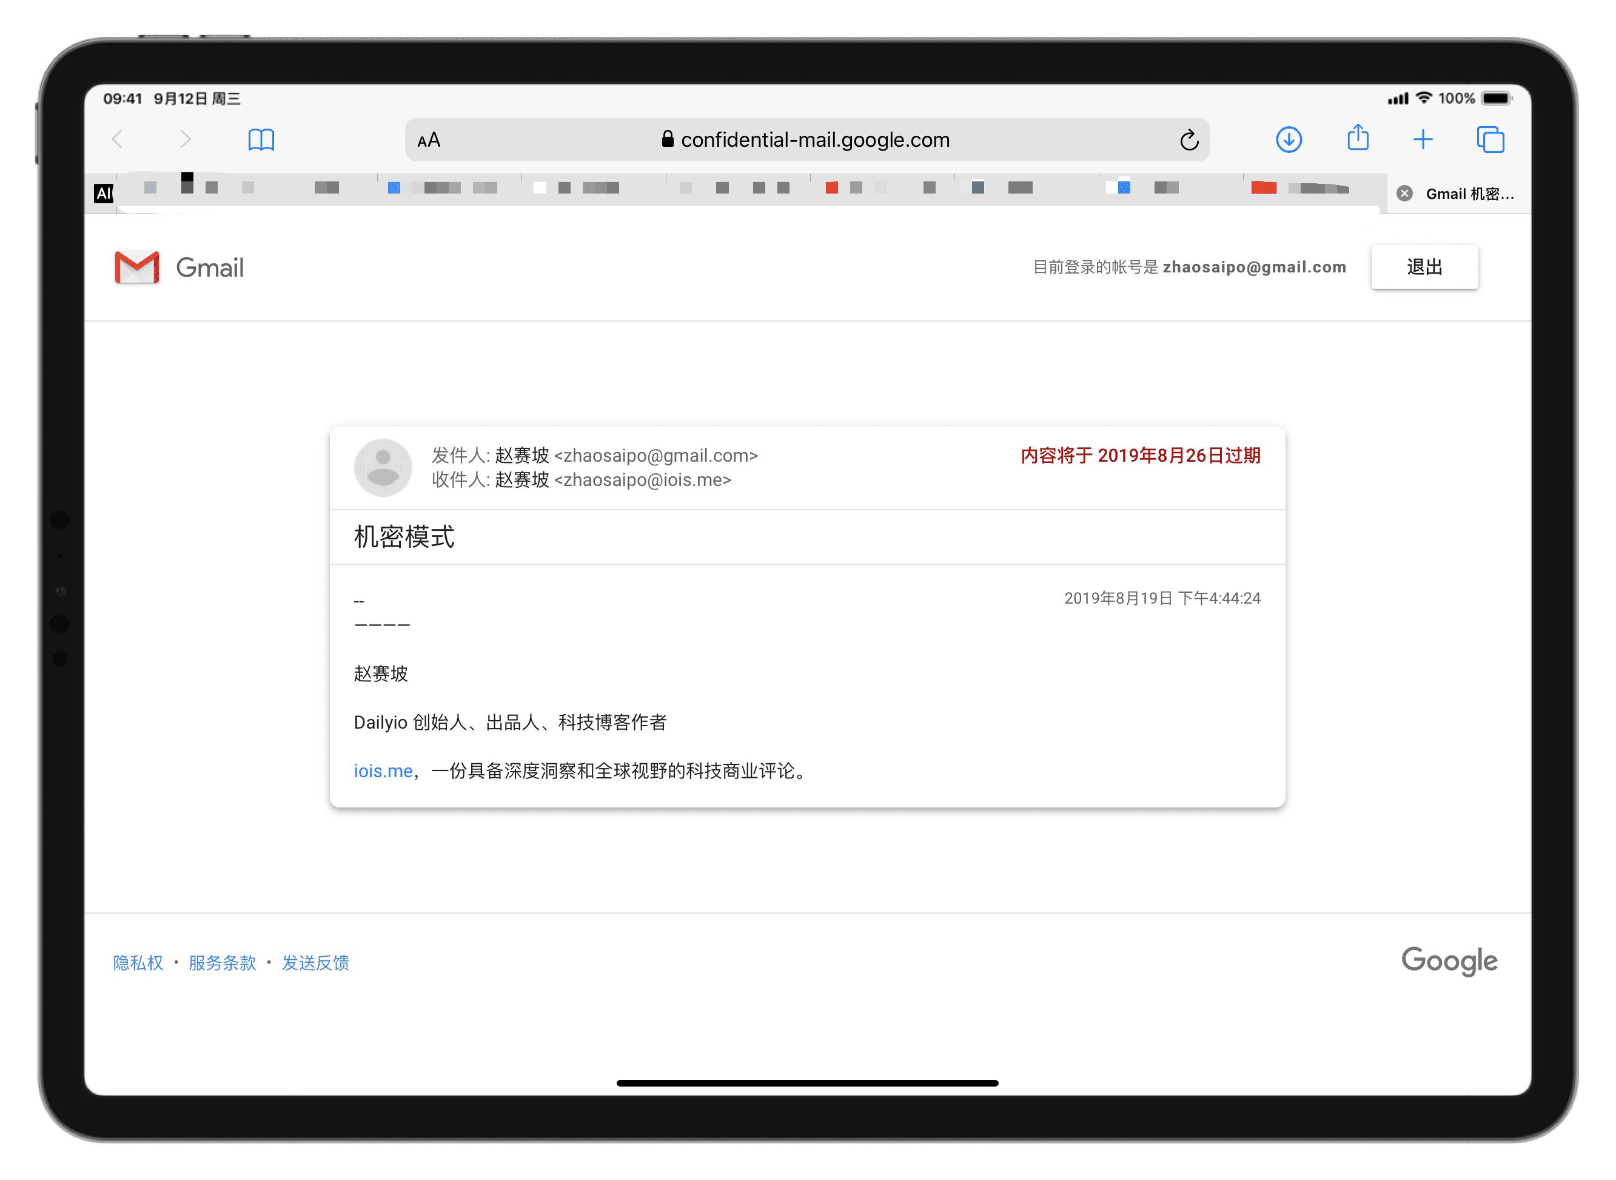Screen dimensions: 1616x1180
Task: Add a new tab with plus icon
Action: click(1423, 140)
